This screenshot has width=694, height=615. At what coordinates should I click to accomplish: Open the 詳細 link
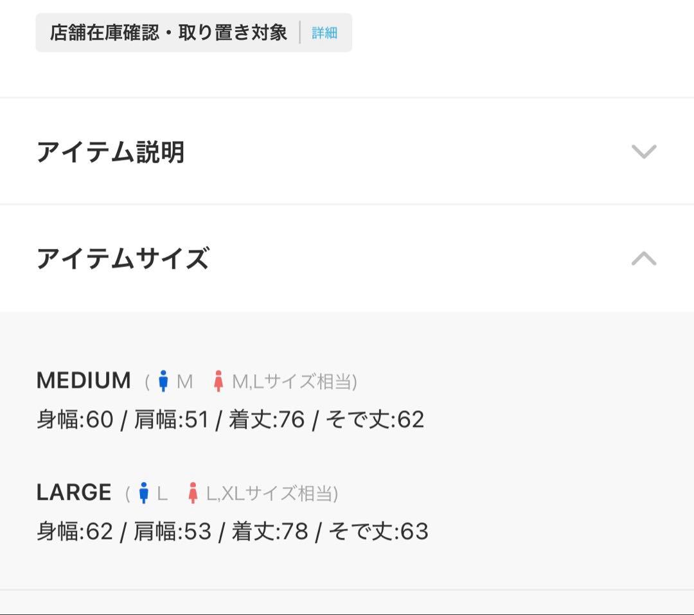325,33
